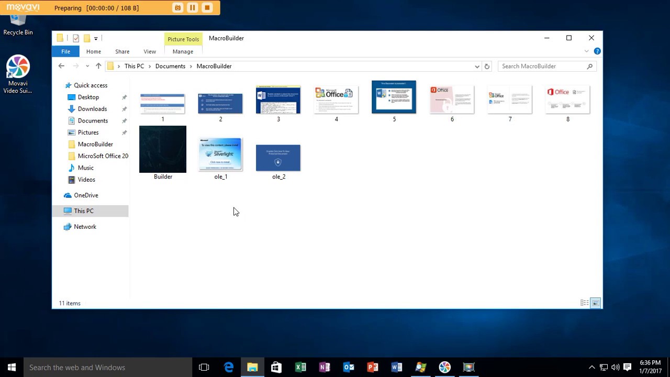Select Network in the navigation pane

(x=85, y=227)
